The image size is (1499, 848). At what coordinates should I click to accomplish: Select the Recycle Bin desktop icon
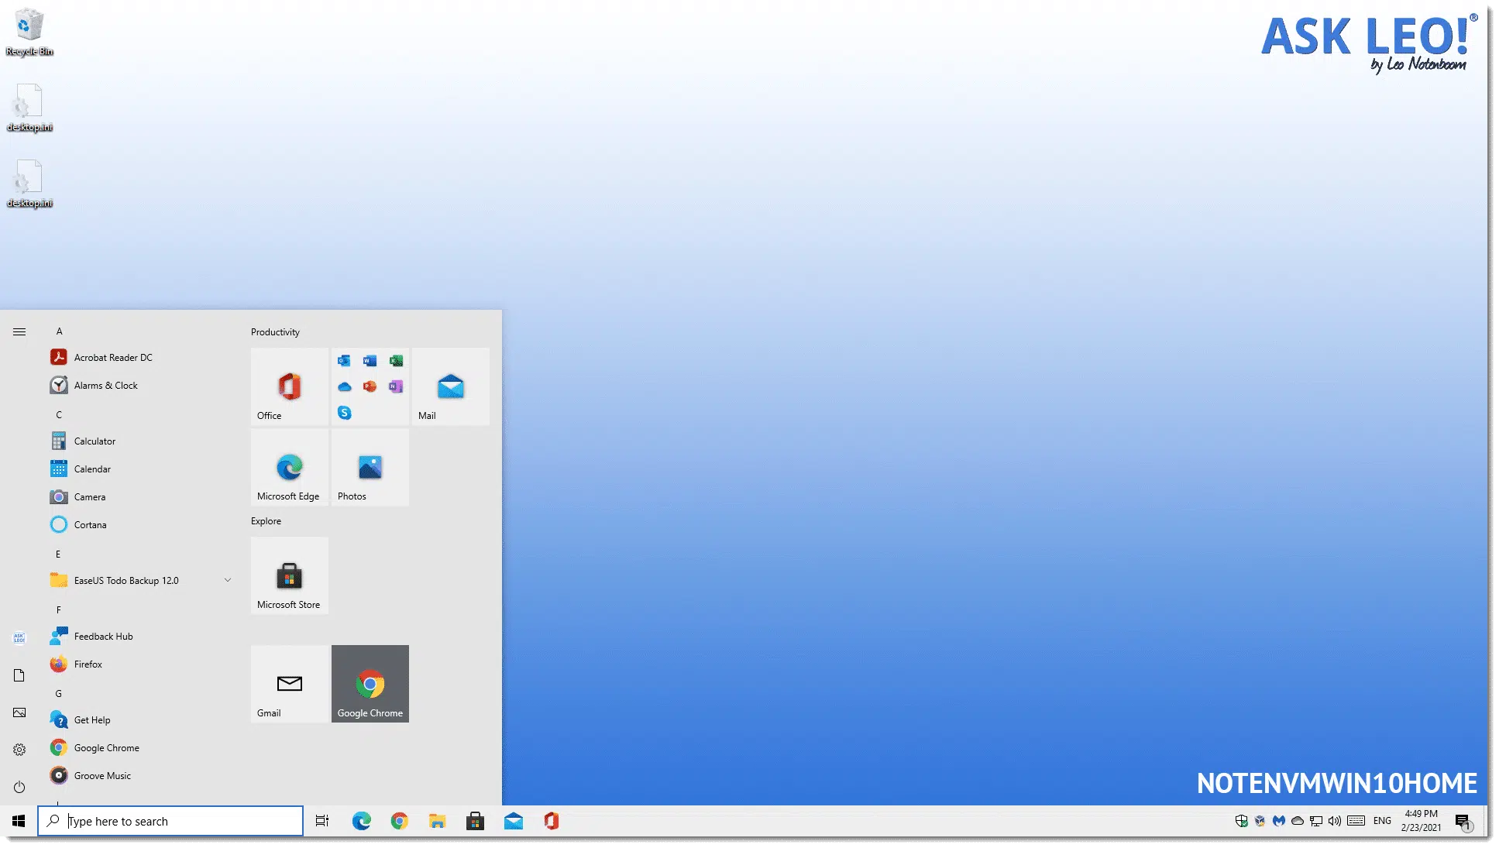29,33
